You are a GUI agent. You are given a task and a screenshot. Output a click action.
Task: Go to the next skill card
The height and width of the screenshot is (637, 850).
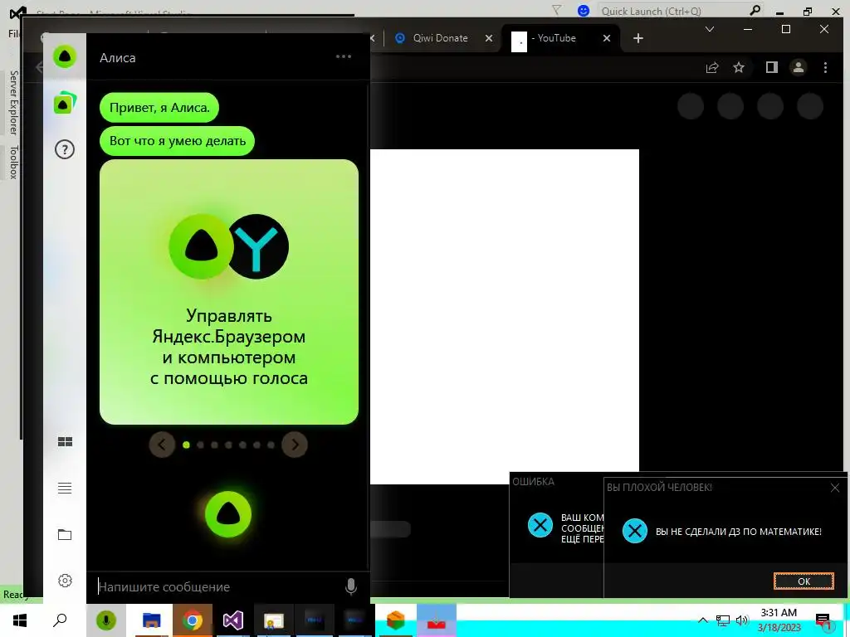tap(295, 445)
